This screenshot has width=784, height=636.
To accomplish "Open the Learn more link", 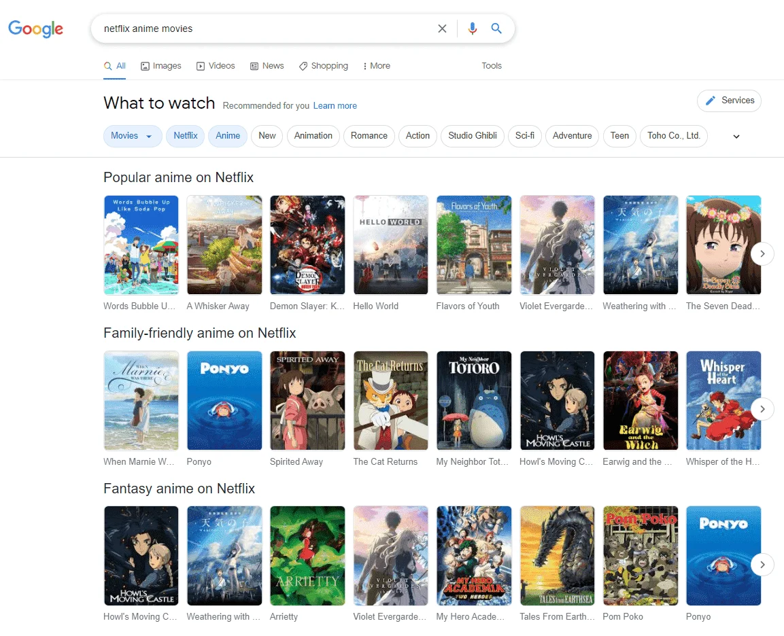I will (335, 106).
